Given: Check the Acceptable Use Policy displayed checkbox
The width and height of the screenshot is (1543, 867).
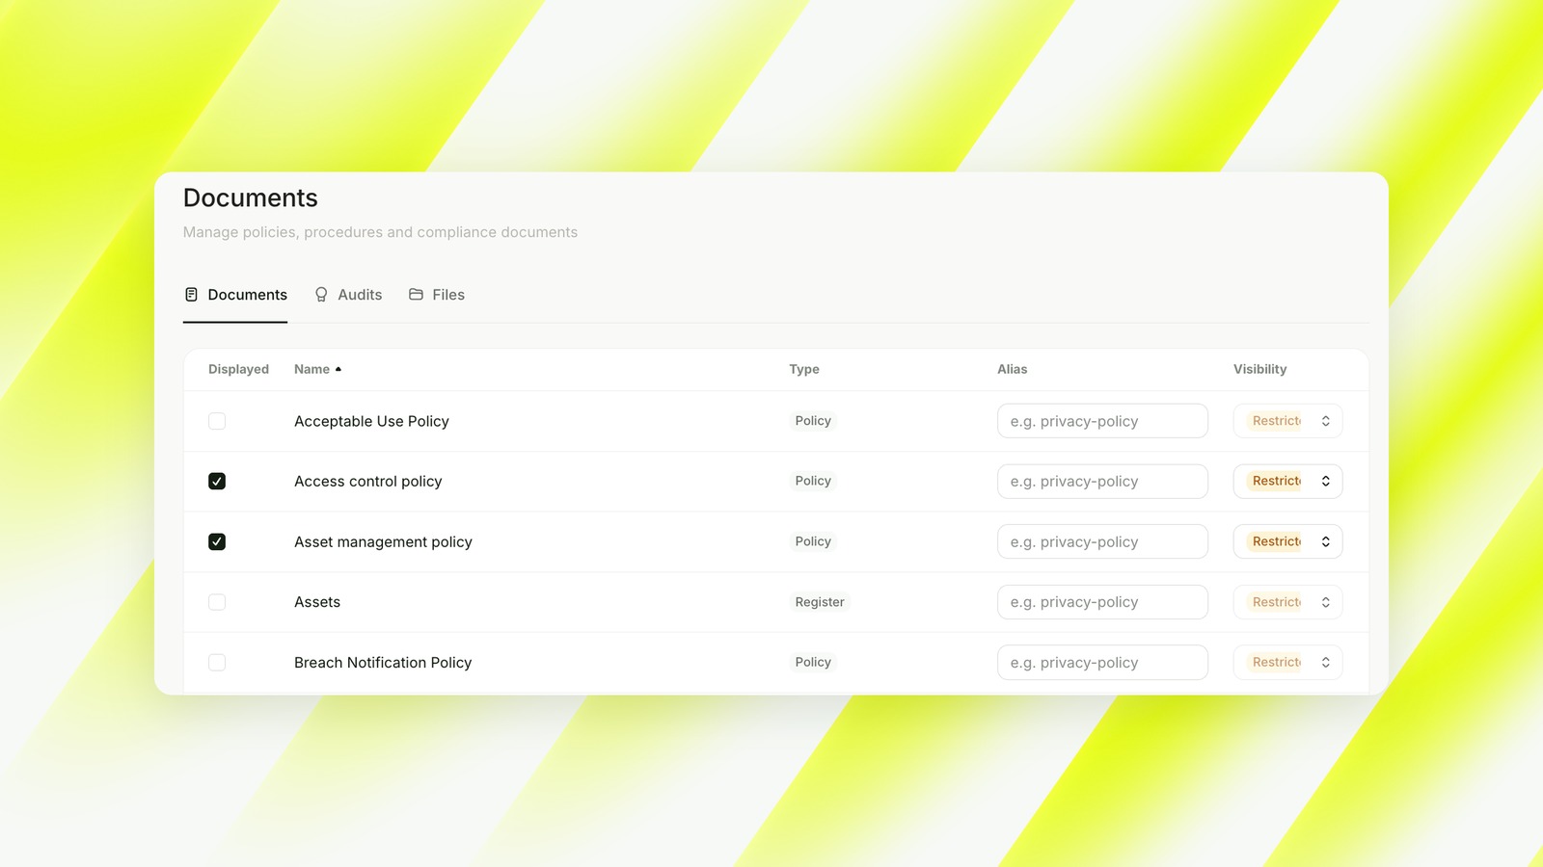Looking at the screenshot, I should (x=217, y=421).
